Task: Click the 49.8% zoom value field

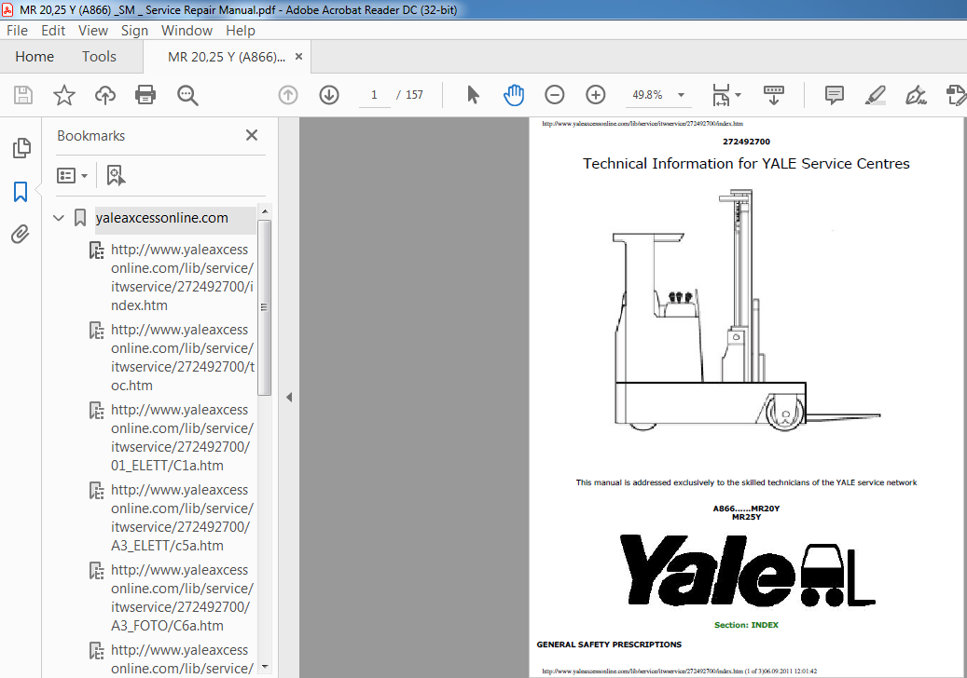Action: [647, 95]
